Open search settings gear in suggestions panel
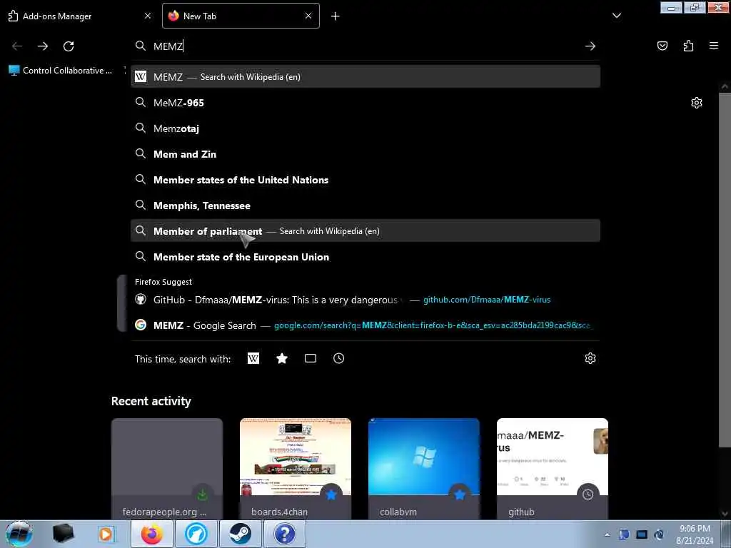Image resolution: width=731 pixels, height=548 pixels. point(590,358)
